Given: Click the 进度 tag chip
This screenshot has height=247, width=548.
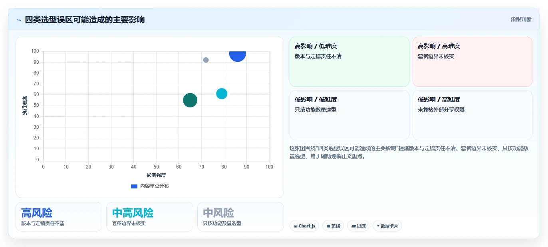Looking at the screenshot, I should pos(358,226).
